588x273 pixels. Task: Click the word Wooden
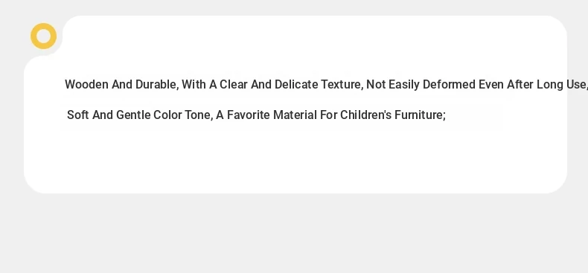86,84
